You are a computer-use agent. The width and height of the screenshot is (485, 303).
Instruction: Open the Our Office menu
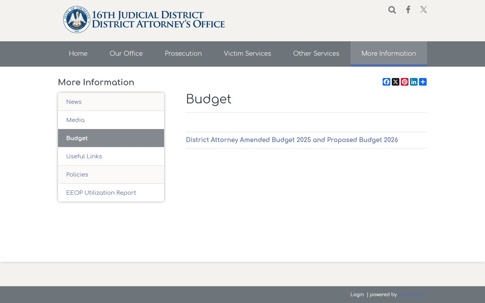[126, 54]
